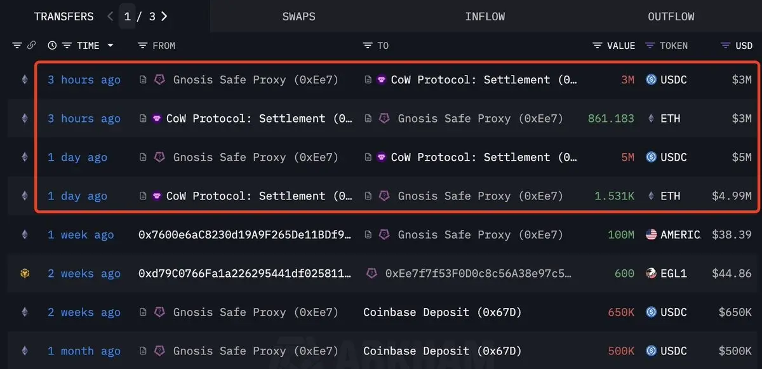
Task: Click the link icon in table header
Action: pos(31,46)
